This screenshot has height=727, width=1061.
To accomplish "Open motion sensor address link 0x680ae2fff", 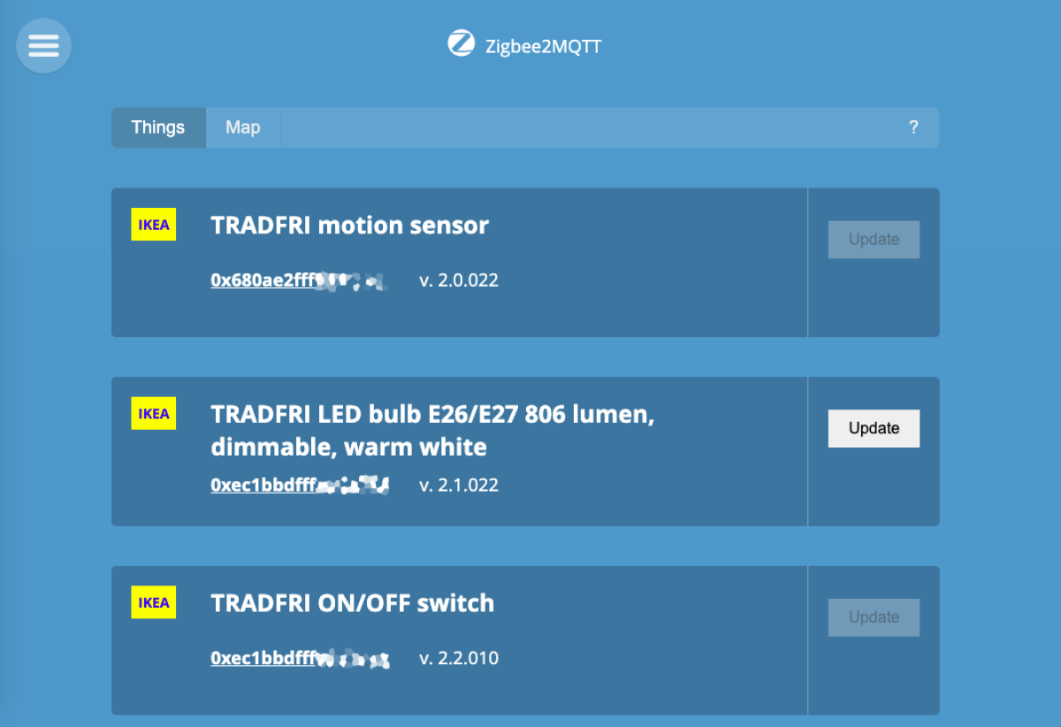I will [x=299, y=281].
